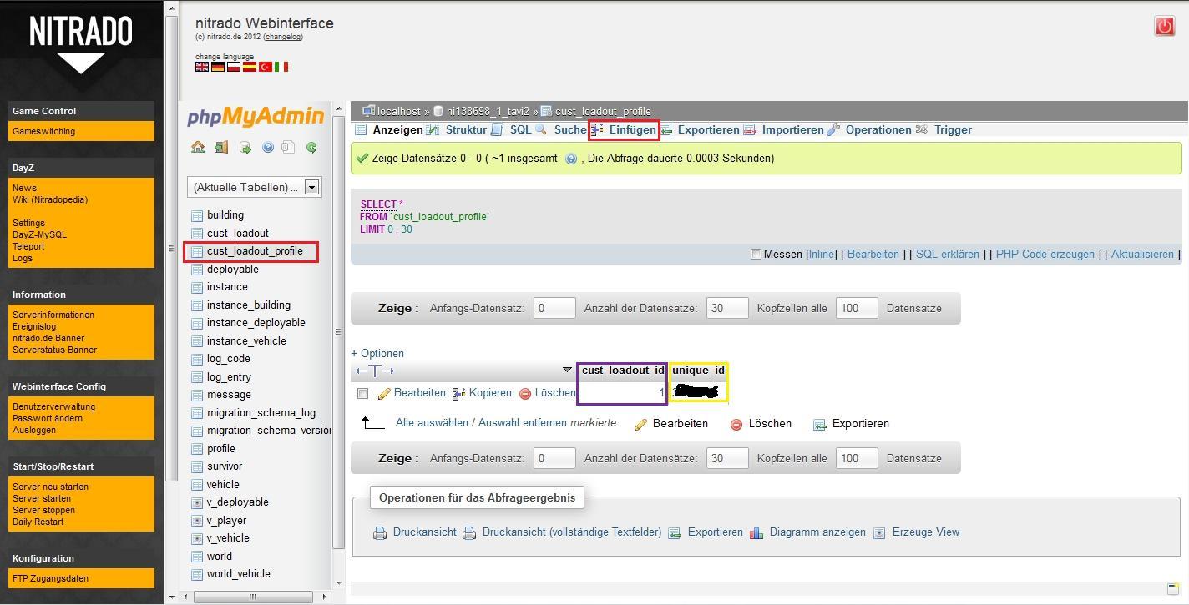The image size is (1189, 605).
Task: Click the pencil Bearbeiten icon in the data row
Action: (x=384, y=393)
